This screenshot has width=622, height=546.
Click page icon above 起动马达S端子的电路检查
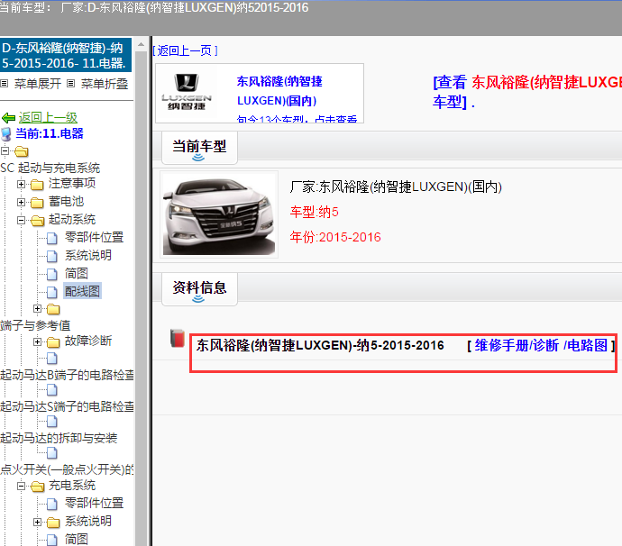pos(52,390)
